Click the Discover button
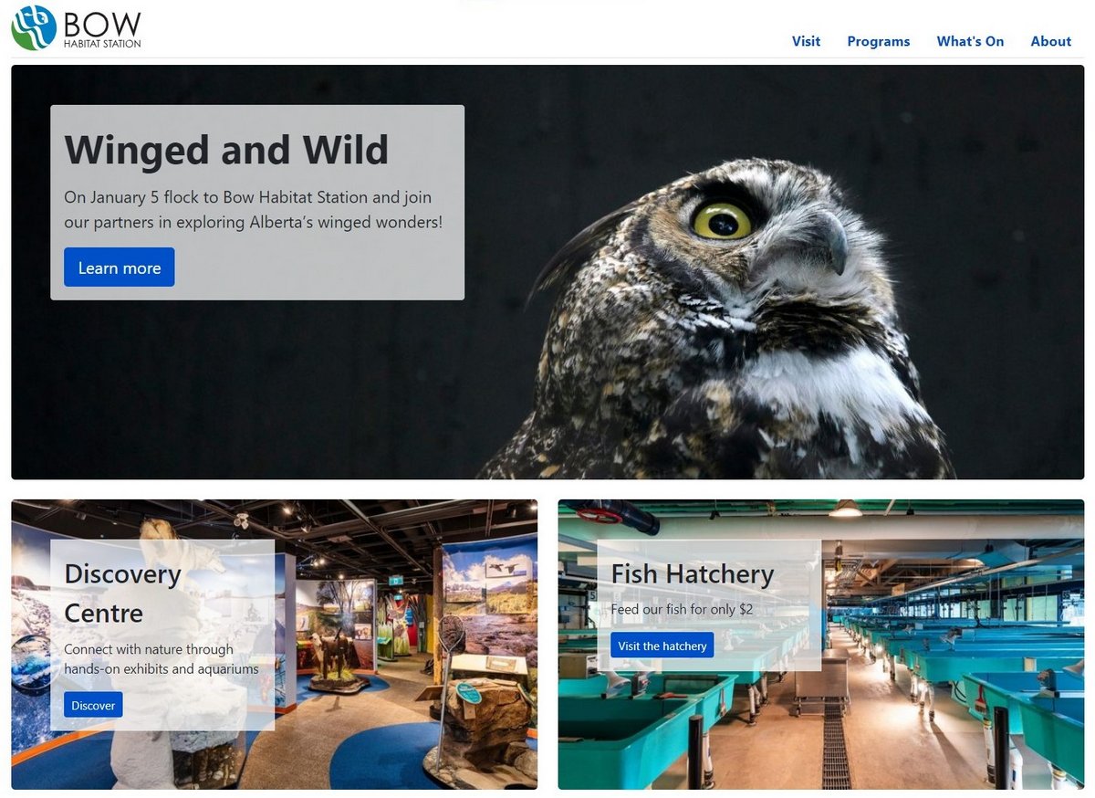The image size is (1095, 798). [93, 705]
